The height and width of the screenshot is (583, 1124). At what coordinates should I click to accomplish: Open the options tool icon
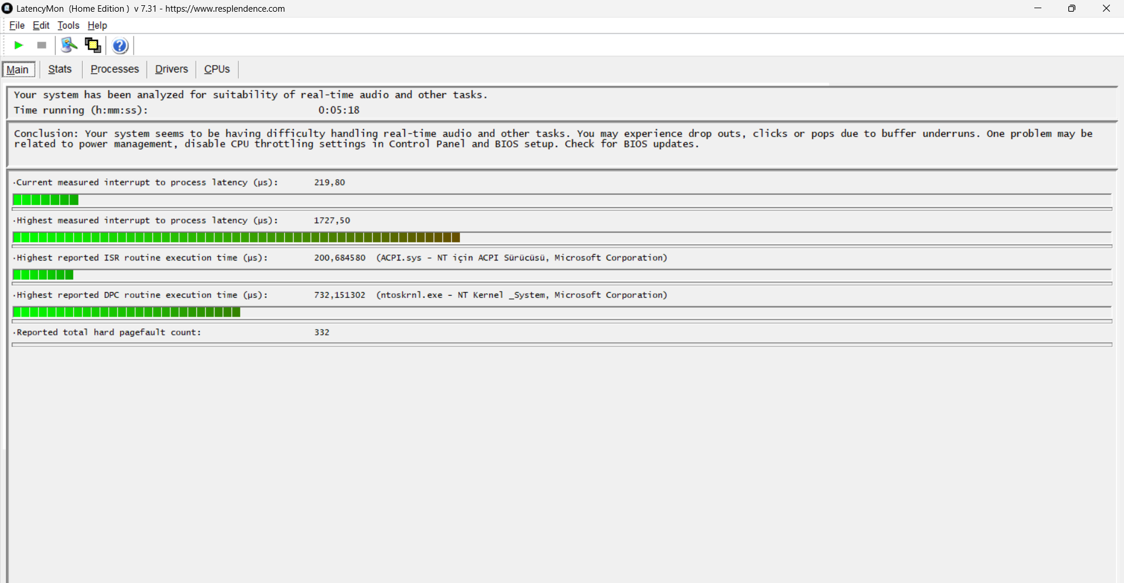pos(69,45)
